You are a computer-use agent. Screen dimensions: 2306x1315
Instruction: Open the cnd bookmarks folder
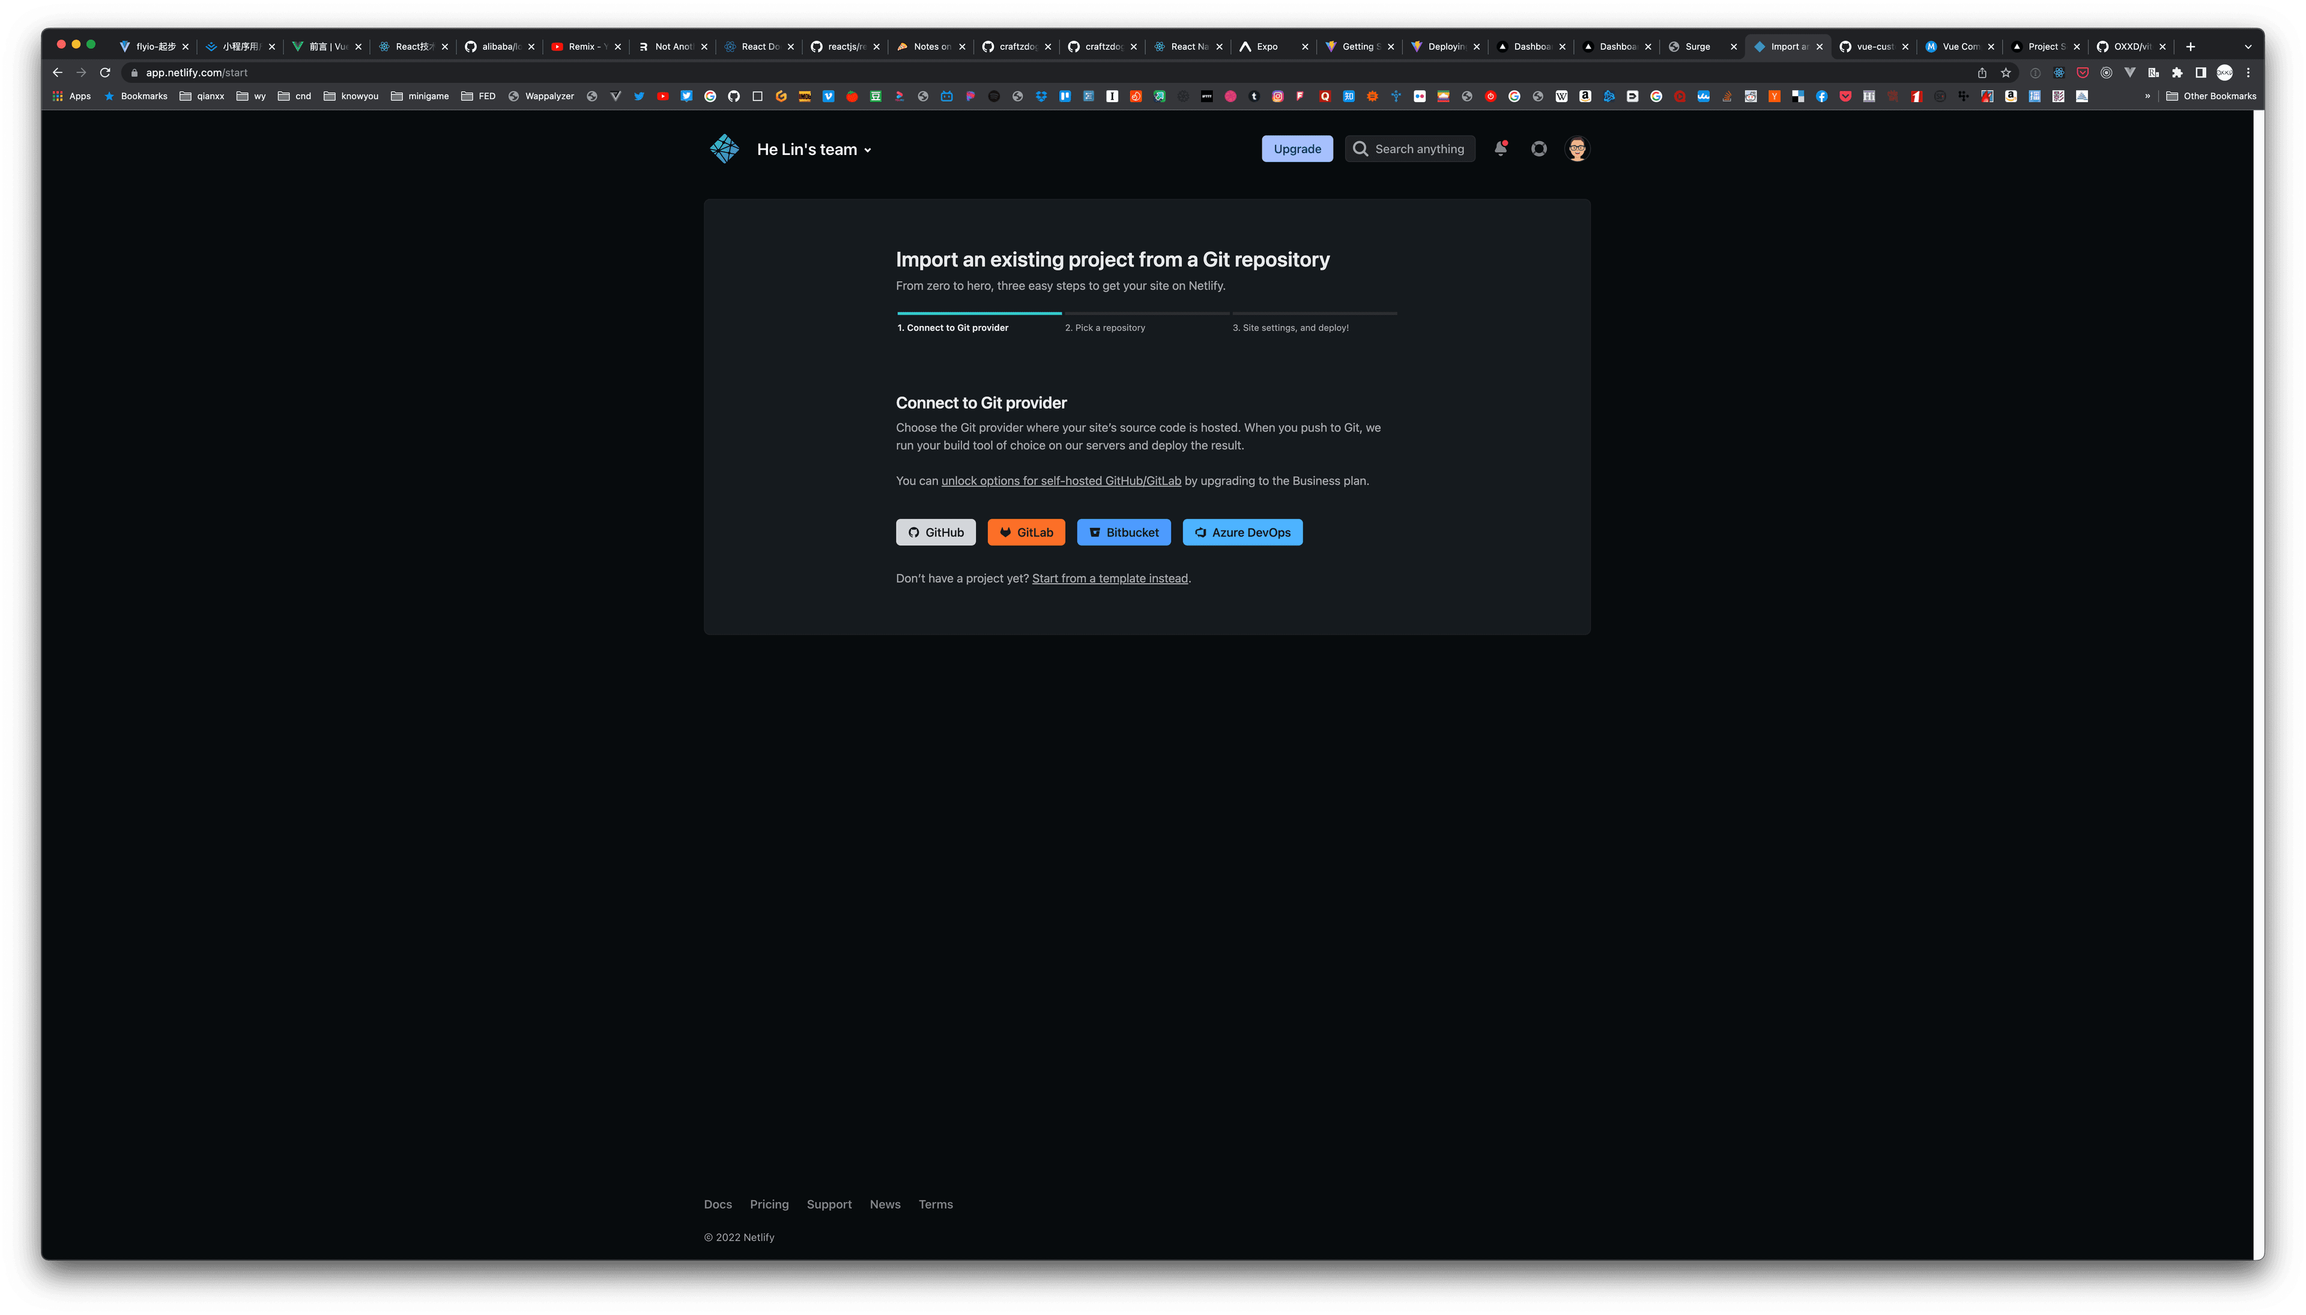294,95
